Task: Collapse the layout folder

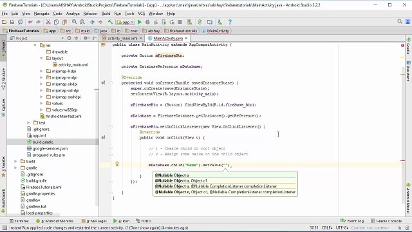Action: 41,59
